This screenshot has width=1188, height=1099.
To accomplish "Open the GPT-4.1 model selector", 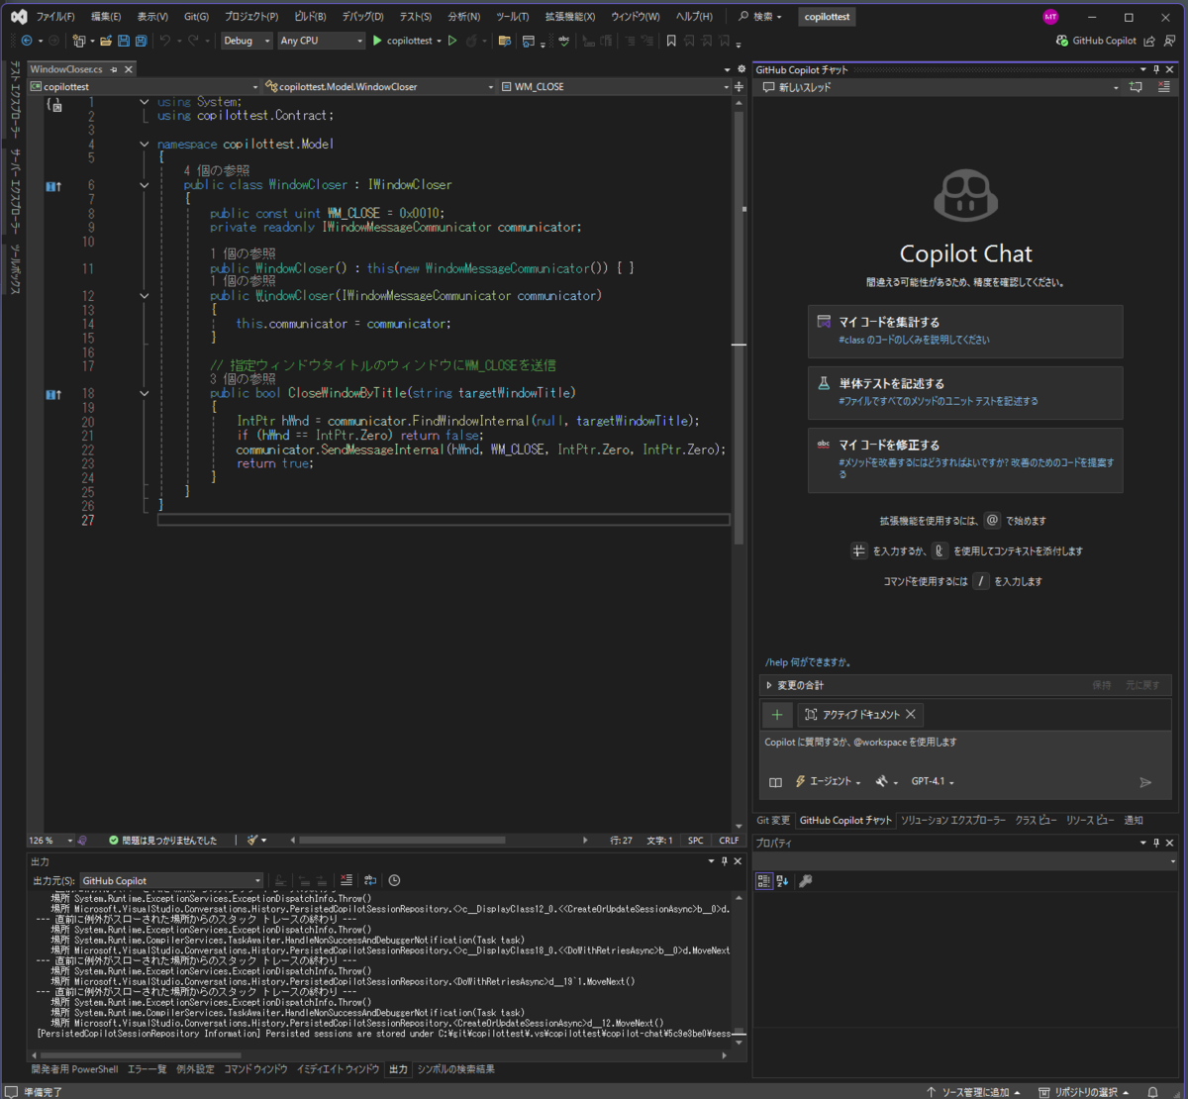I will click(933, 781).
